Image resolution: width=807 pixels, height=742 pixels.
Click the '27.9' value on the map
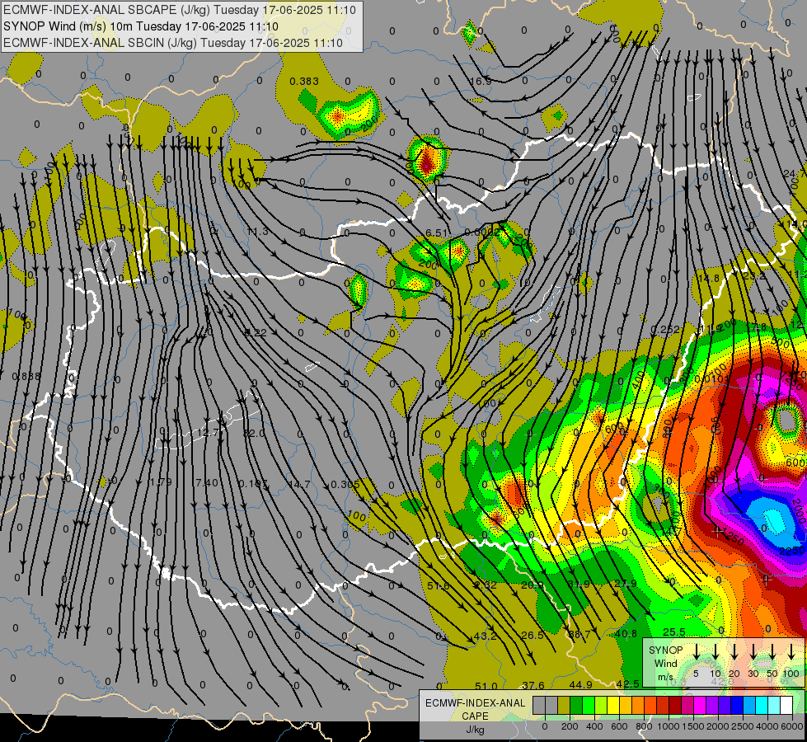(x=626, y=583)
